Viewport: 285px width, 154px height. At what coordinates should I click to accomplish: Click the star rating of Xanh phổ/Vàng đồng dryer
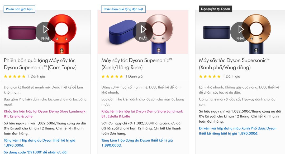click(x=210, y=76)
